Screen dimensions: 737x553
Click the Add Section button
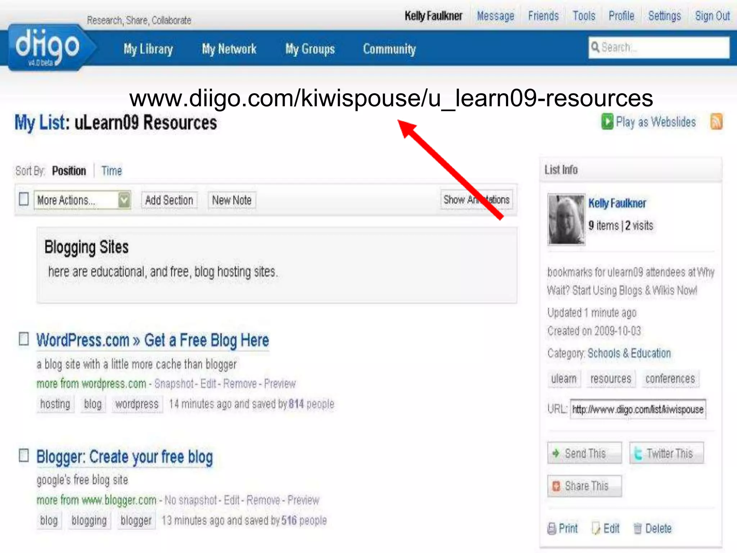click(169, 200)
